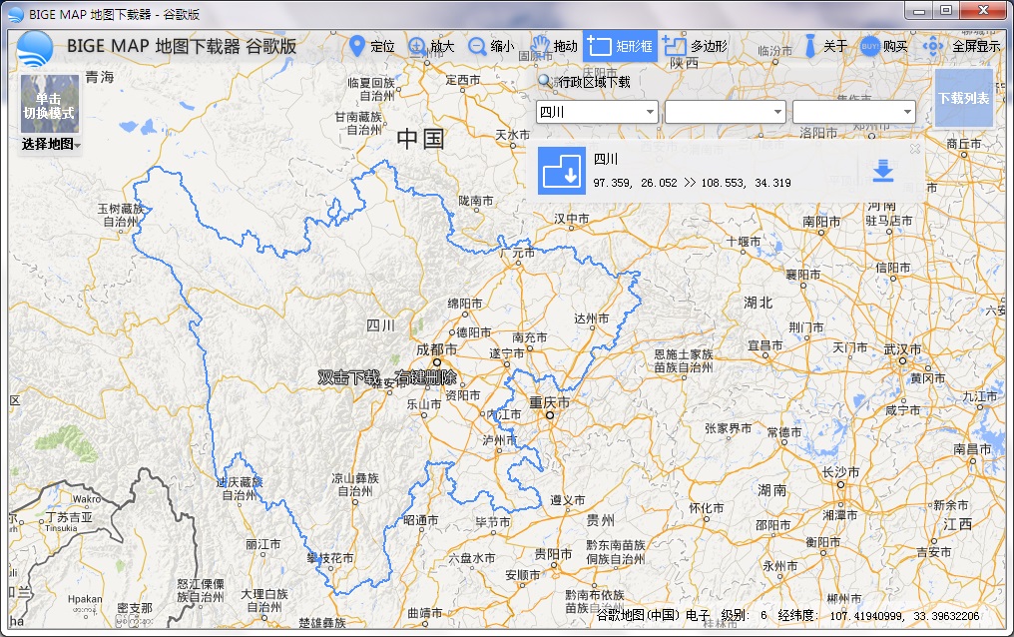Click the 定位 locate pin icon

[x=356, y=46]
